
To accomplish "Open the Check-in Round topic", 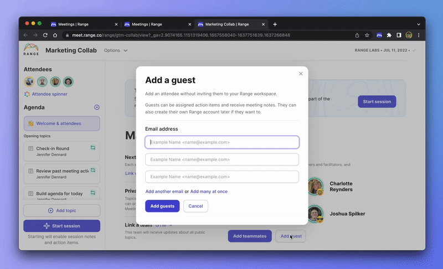I will (x=62, y=151).
